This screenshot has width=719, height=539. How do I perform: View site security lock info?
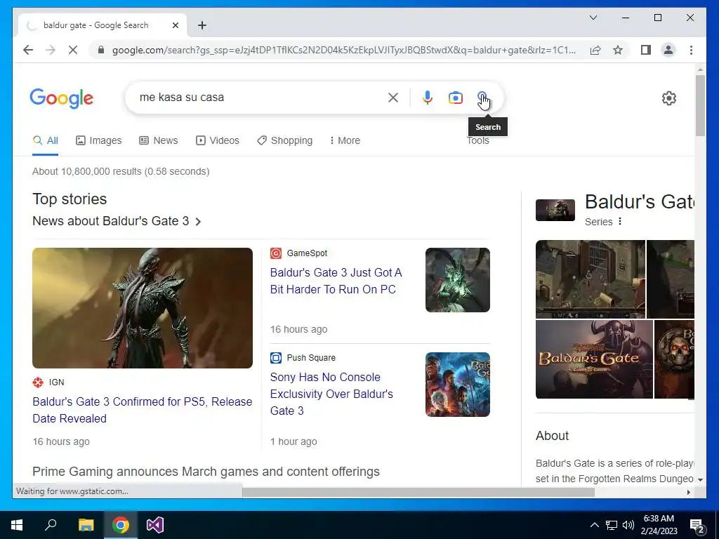pos(101,50)
